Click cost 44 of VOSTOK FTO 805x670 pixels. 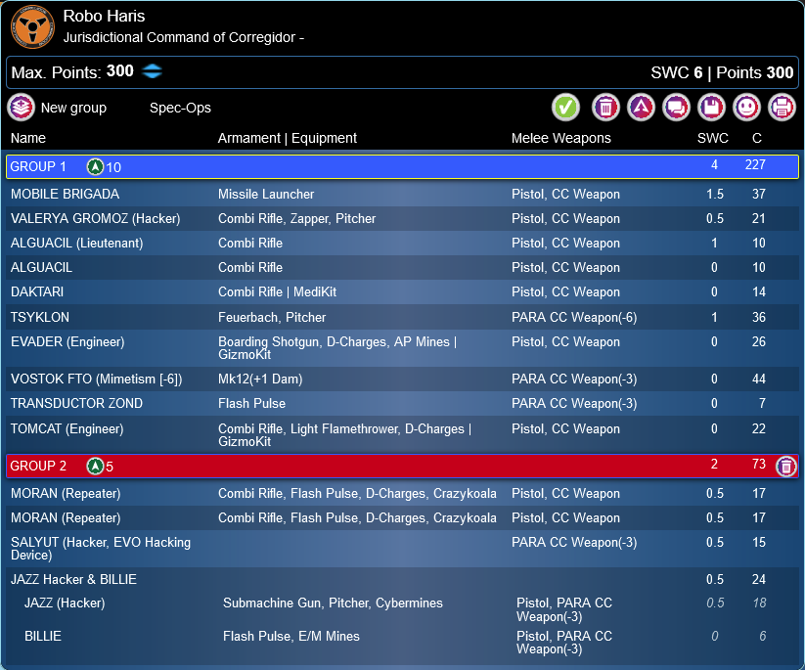(759, 379)
